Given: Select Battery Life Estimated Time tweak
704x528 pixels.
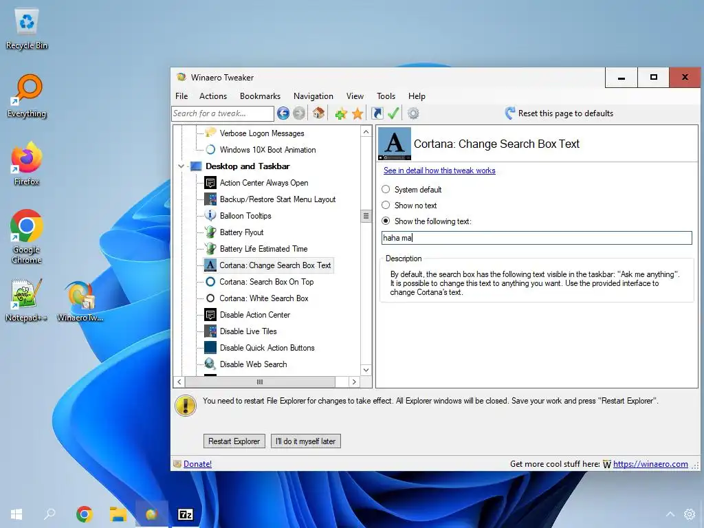Looking at the screenshot, I should click(263, 249).
